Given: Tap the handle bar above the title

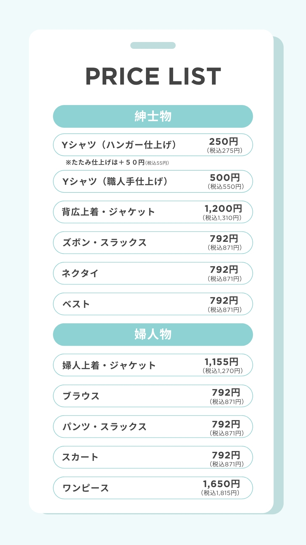Looking at the screenshot, I should (153, 45).
